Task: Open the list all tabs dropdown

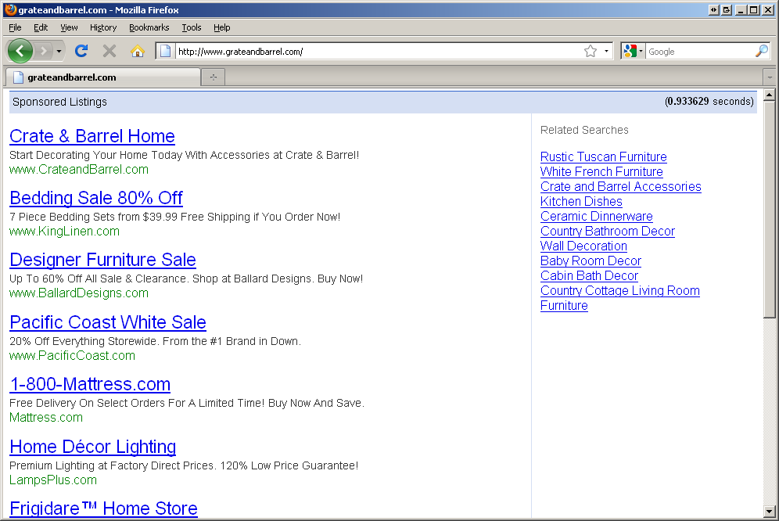Action: pos(770,77)
